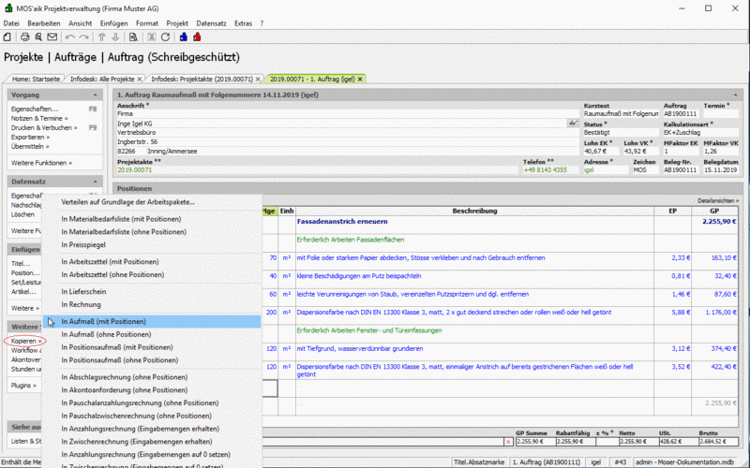Expand the Übermitteln submenu
Screen dimensions: 750x468
coord(30,147)
